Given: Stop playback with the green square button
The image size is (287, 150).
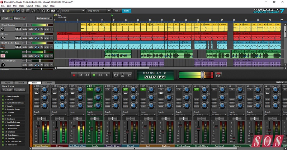Looking at the screenshot, I should tap(94, 75).
